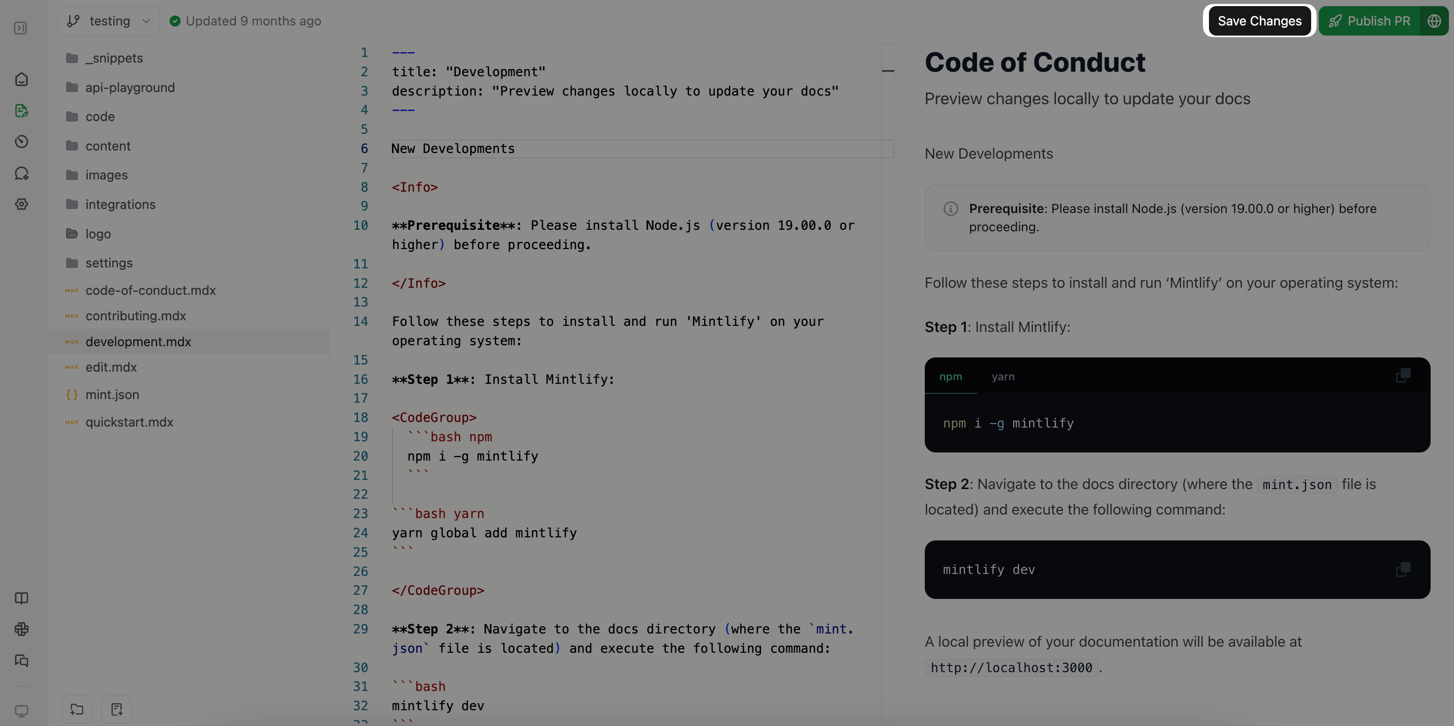Click the Publish PR button
This screenshot has width=1454, height=726.
pyautogui.click(x=1369, y=21)
